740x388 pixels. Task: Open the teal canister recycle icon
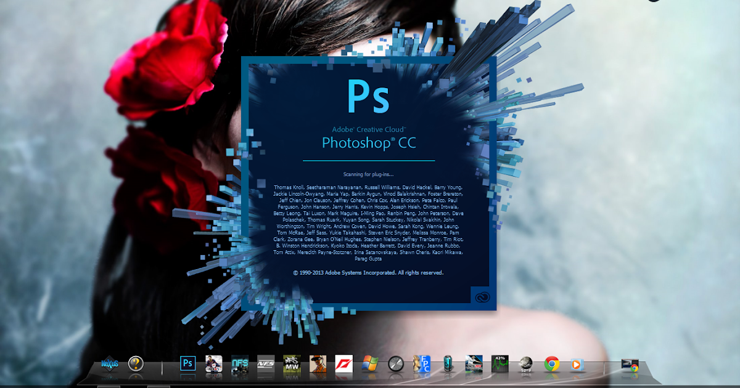pyautogui.click(x=448, y=364)
